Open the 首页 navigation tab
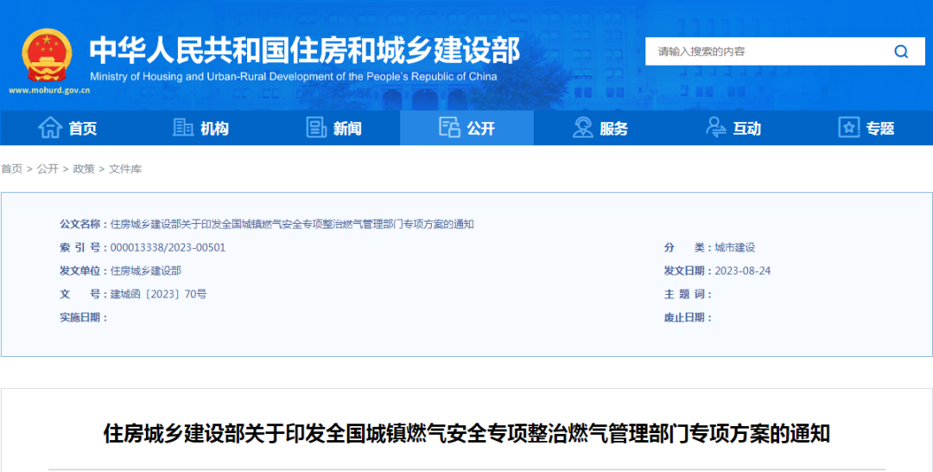The width and height of the screenshot is (933, 472). tap(67, 127)
